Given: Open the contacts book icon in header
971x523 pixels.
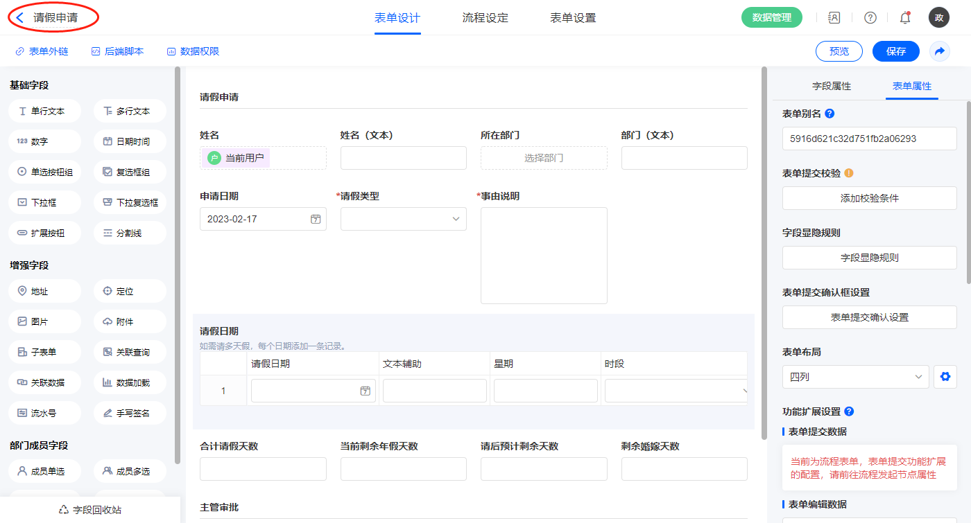Looking at the screenshot, I should point(834,18).
